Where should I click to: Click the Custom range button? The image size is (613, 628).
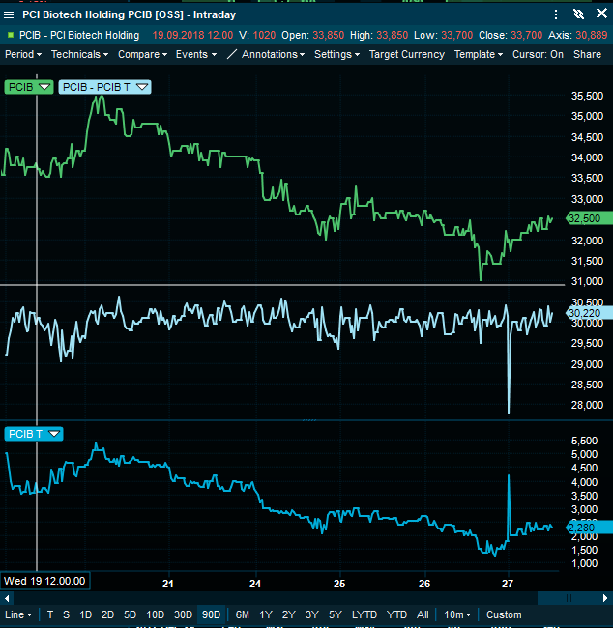click(x=504, y=614)
